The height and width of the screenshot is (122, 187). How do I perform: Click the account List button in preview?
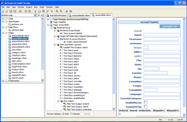point(170,26)
